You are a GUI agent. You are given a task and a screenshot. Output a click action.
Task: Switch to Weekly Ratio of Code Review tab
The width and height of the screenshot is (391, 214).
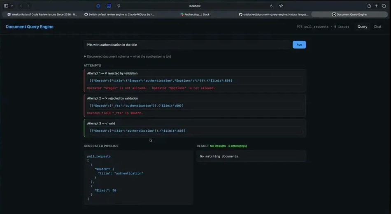tap(42, 14)
